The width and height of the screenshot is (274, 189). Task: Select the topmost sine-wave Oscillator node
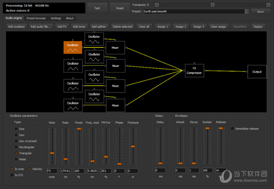click(94, 39)
